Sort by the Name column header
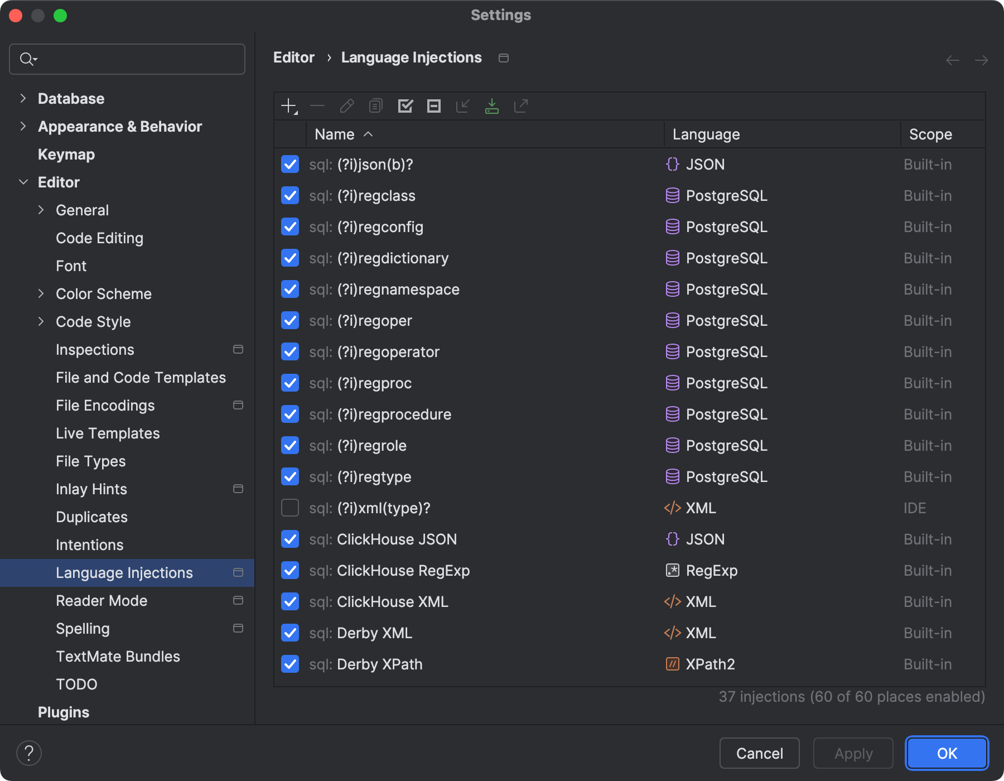1004x781 pixels. [335, 134]
